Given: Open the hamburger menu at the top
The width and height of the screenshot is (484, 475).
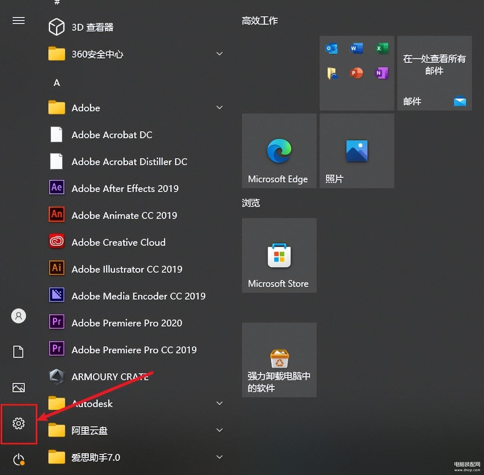Looking at the screenshot, I should coord(19,21).
